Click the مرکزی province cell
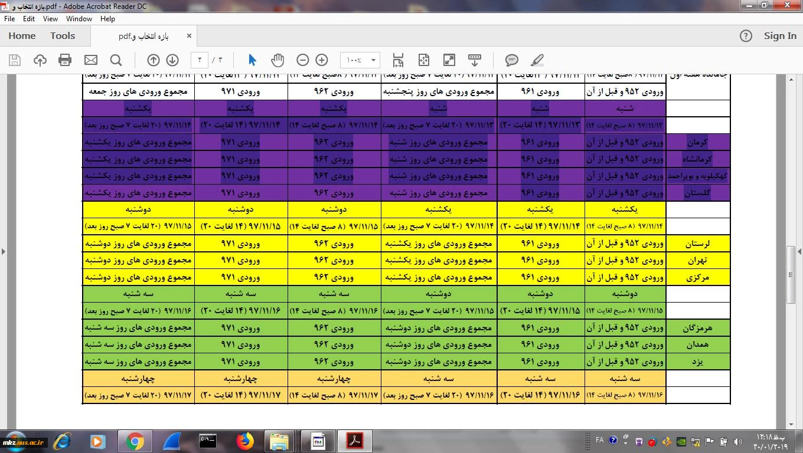This screenshot has height=453, width=803. 698,277
